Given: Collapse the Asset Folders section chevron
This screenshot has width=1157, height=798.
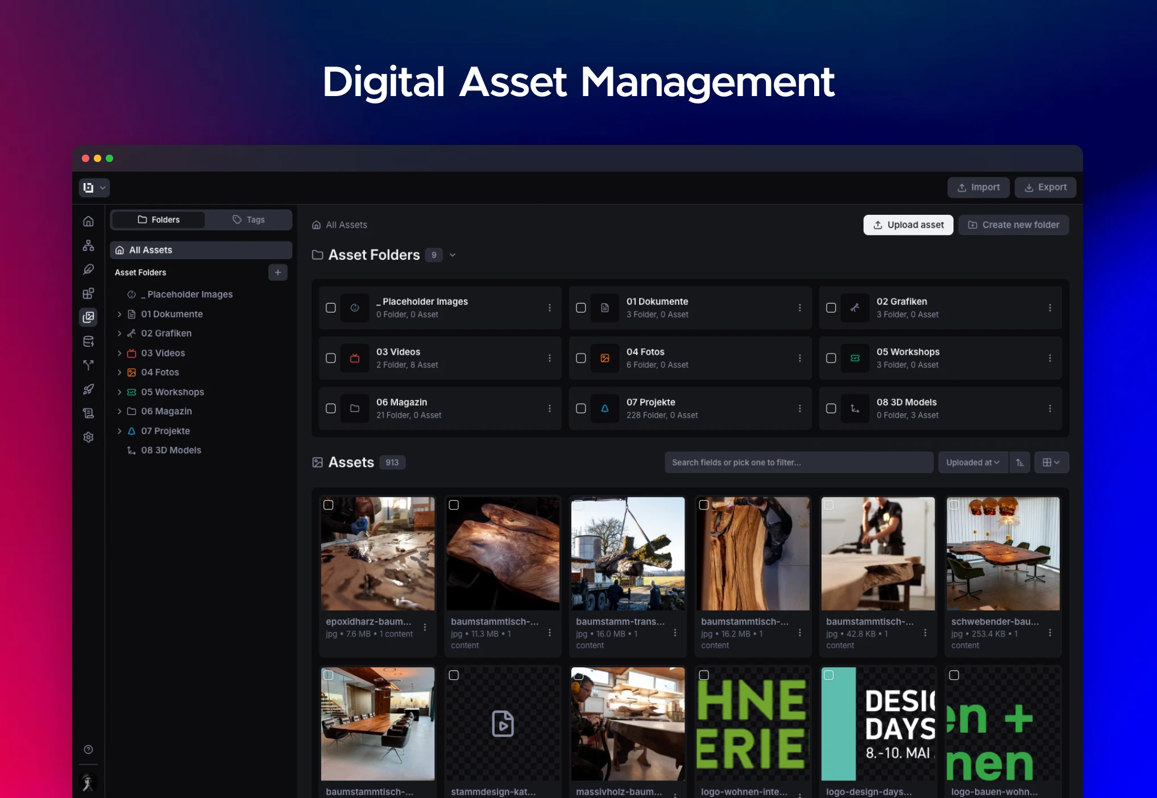Looking at the screenshot, I should tap(453, 255).
